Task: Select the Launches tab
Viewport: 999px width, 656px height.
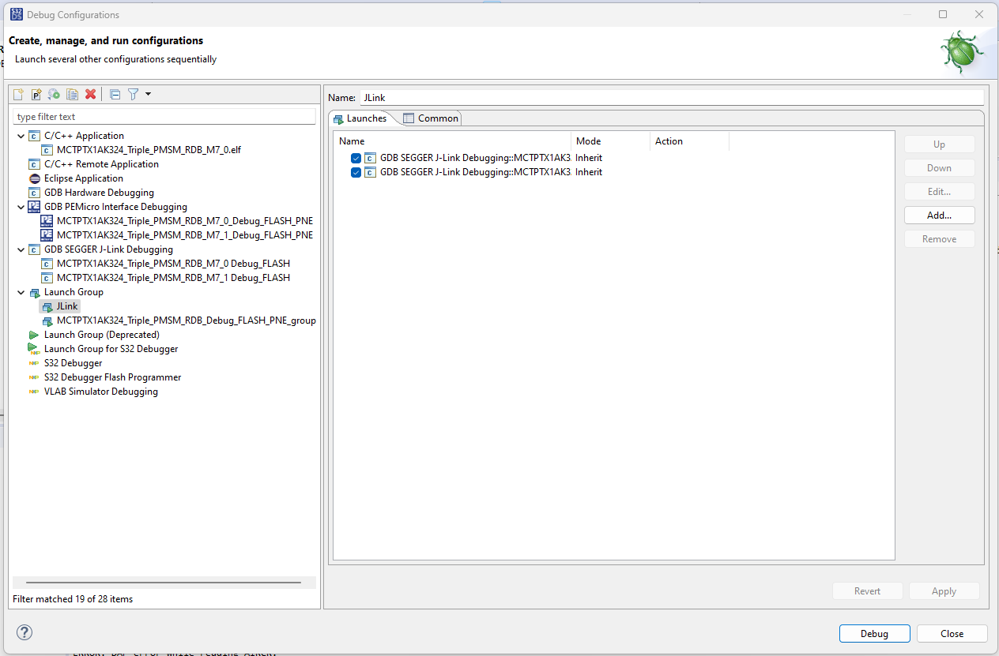Action: (365, 118)
